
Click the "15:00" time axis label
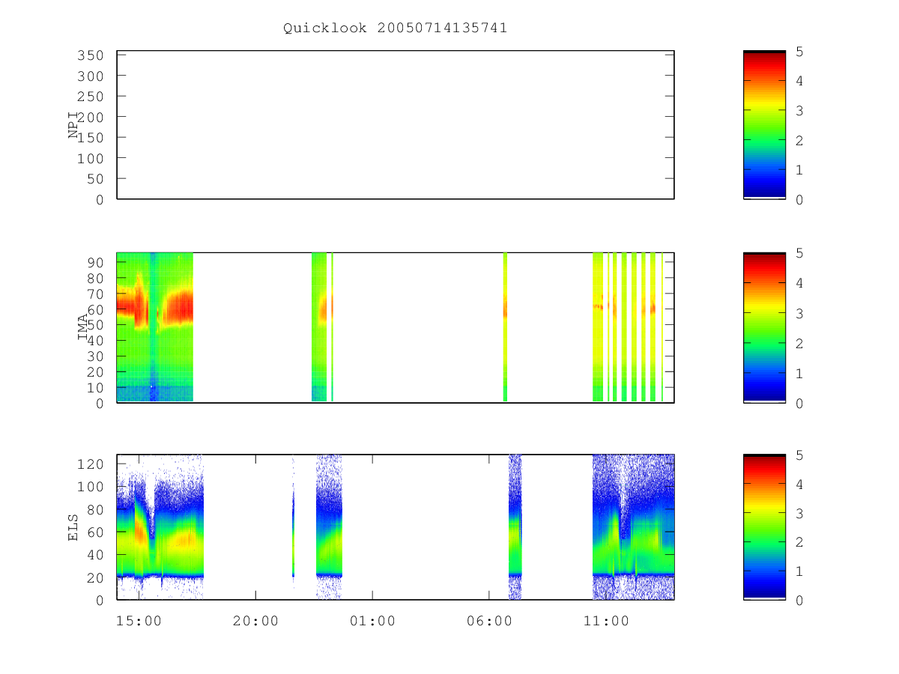click(x=139, y=621)
